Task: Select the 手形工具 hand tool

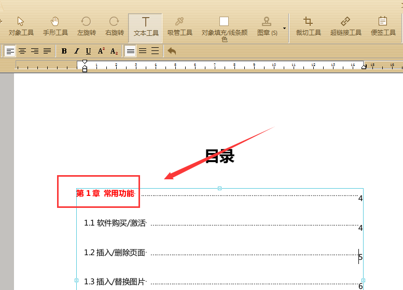Action: (x=55, y=27)
